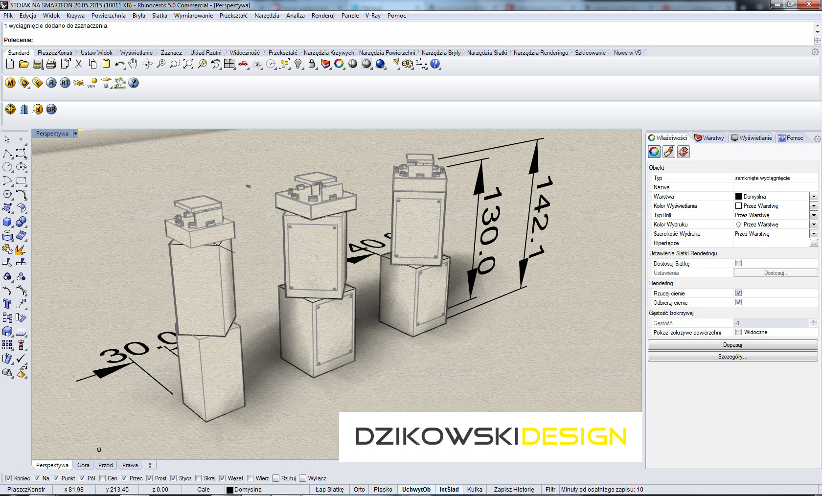
Task: Open the Perspektywa viewport title dropdown arrow
Action: coord(75,134)
